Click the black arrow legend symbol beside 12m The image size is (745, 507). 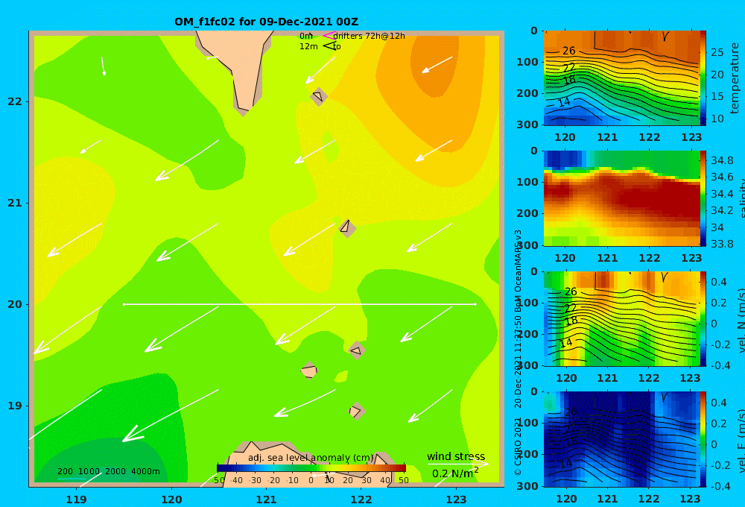pos(329,46)
